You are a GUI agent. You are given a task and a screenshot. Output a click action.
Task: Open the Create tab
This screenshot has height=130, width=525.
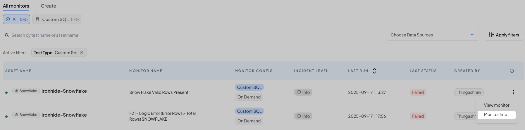pyautogui.click(x=49, y=6)
